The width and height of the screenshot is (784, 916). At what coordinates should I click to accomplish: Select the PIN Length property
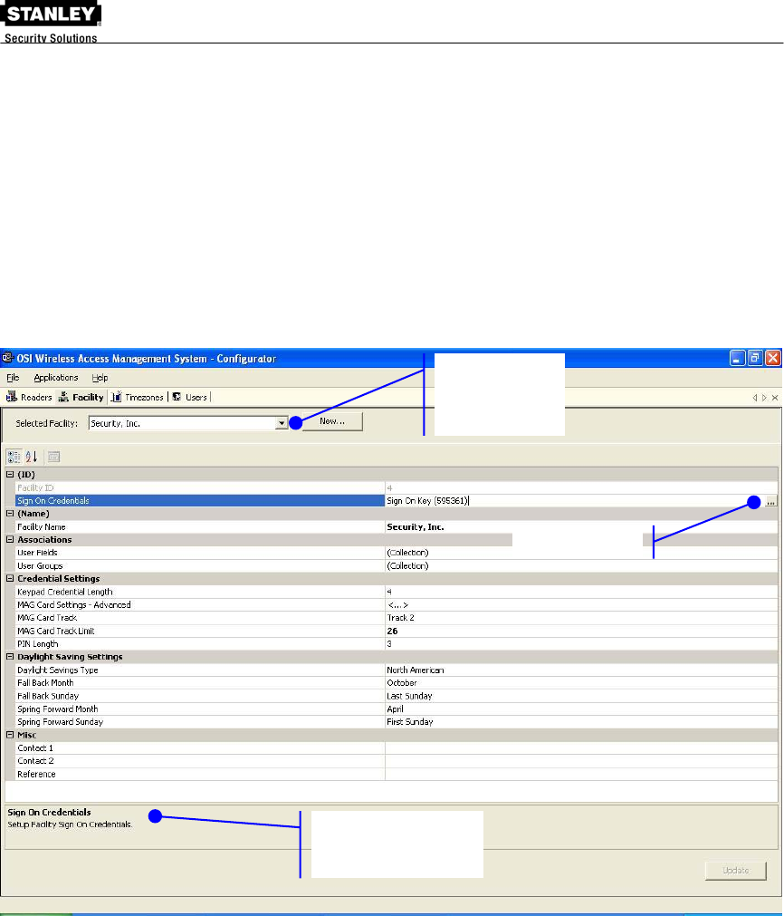(200, 644)
